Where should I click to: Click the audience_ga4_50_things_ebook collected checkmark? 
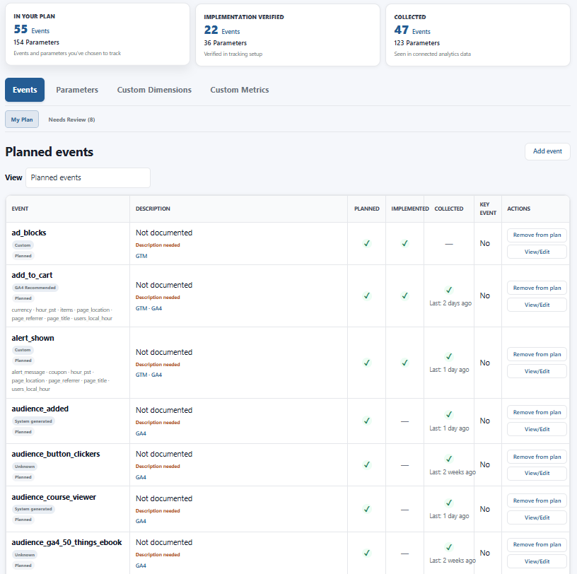(449, 547)
